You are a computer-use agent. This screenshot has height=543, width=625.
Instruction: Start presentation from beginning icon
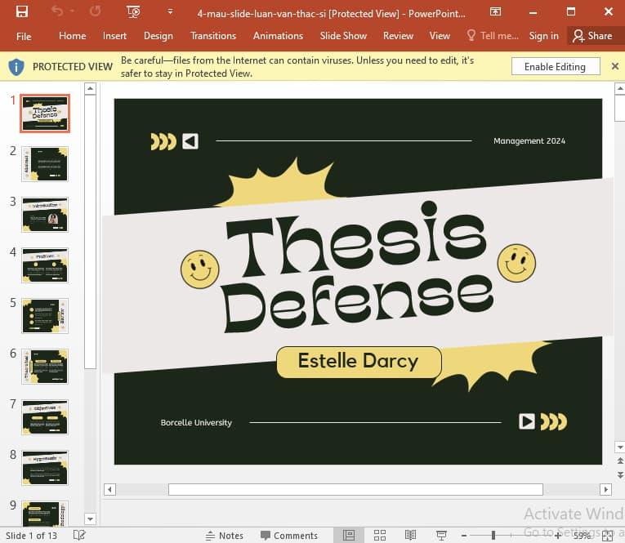click(134, 11)
